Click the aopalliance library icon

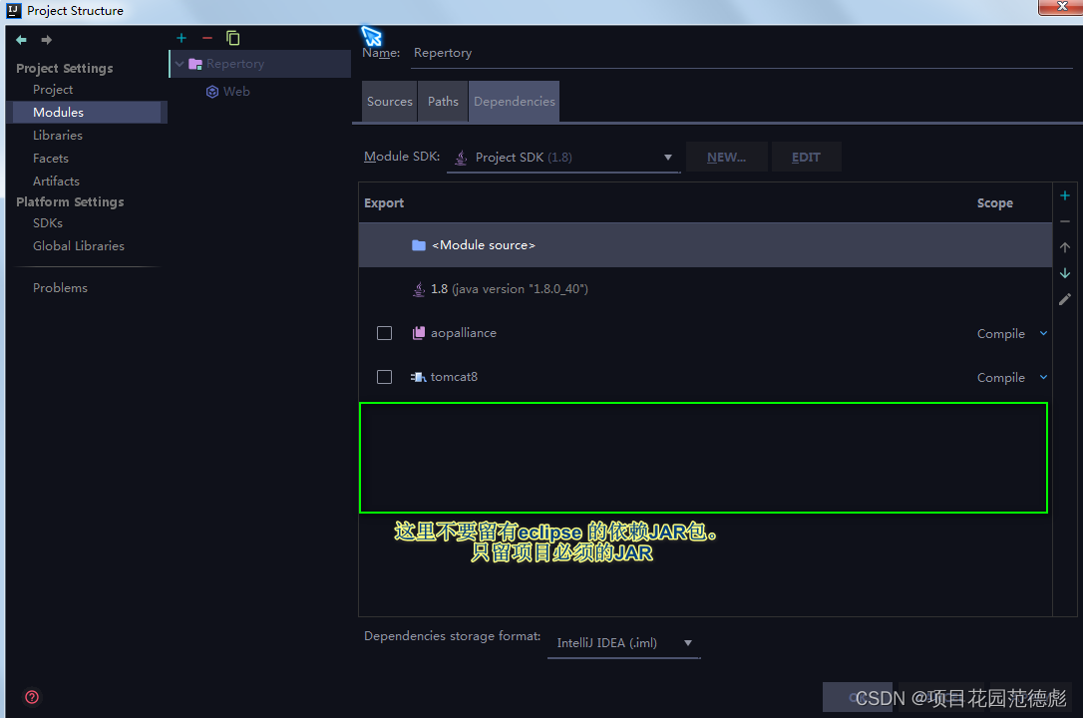(x=419, y=333)
